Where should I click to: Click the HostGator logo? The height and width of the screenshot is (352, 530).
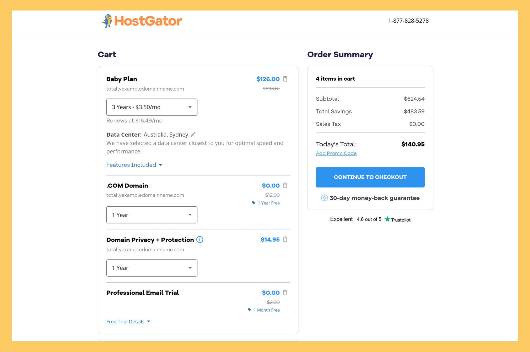coord(142,21)
